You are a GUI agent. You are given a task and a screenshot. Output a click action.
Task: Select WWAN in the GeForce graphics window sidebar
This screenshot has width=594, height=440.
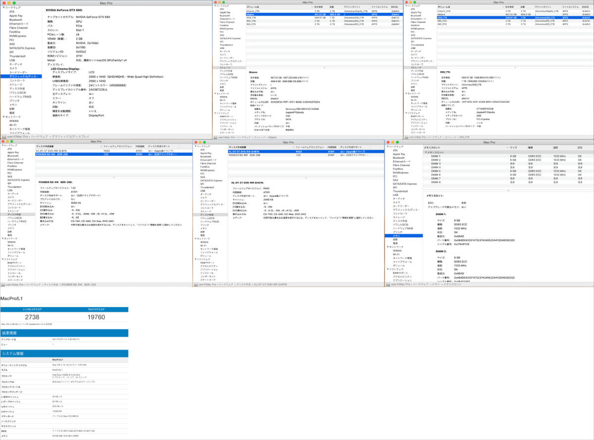[x=14, y=121]
